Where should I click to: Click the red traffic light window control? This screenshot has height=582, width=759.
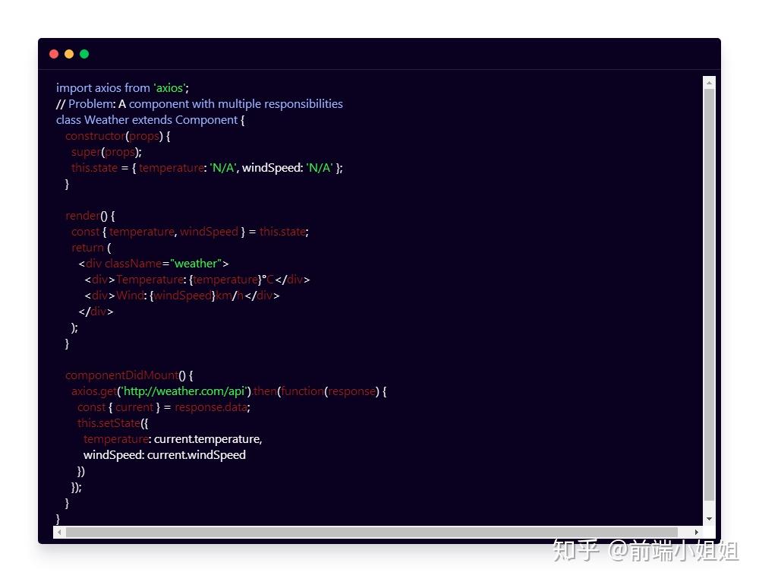coord(54,54)
